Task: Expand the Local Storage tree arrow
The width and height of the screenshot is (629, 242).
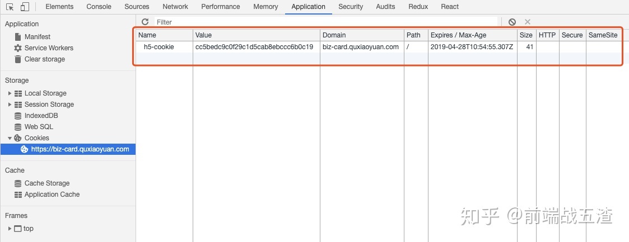Action: [x=10, y=93]
